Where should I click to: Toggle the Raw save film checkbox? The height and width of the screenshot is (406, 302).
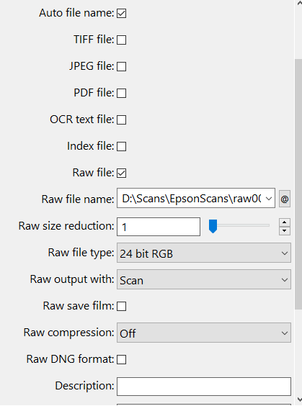(121, 307)
